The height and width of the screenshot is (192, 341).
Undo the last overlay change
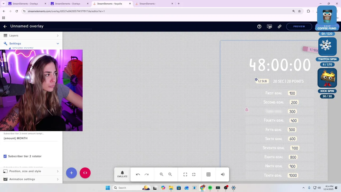(138, 174)
